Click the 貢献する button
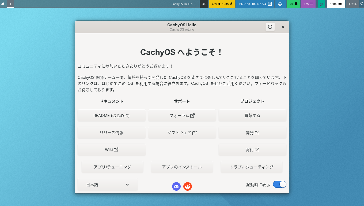This screenshot has width=364, height=206. pyautogui.click(x=252, y=116)
